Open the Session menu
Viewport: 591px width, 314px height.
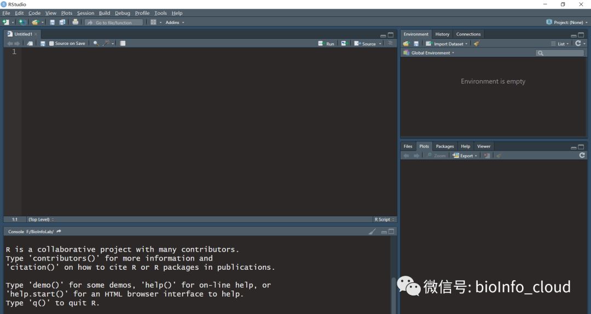[x=85, y=13]
